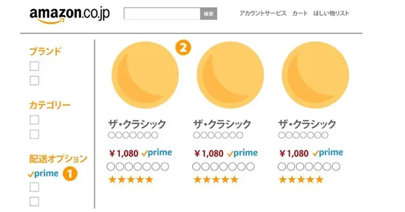Screen dimensions: 405x212
Task: Open the カート link in header
Action: point(300,14)
